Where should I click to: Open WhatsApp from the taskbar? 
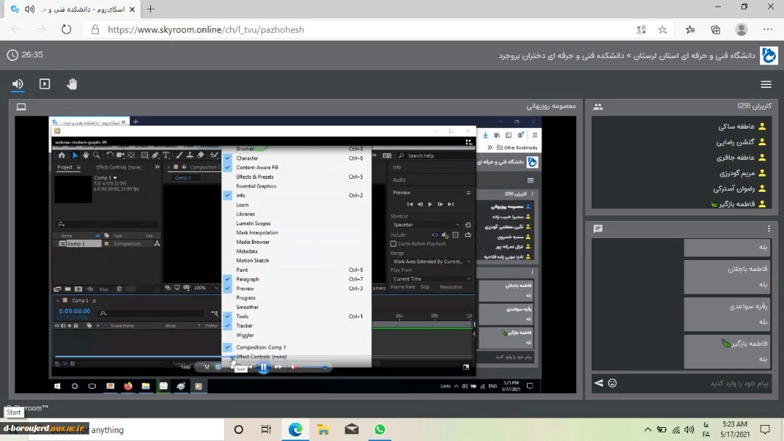click(380, 430)
